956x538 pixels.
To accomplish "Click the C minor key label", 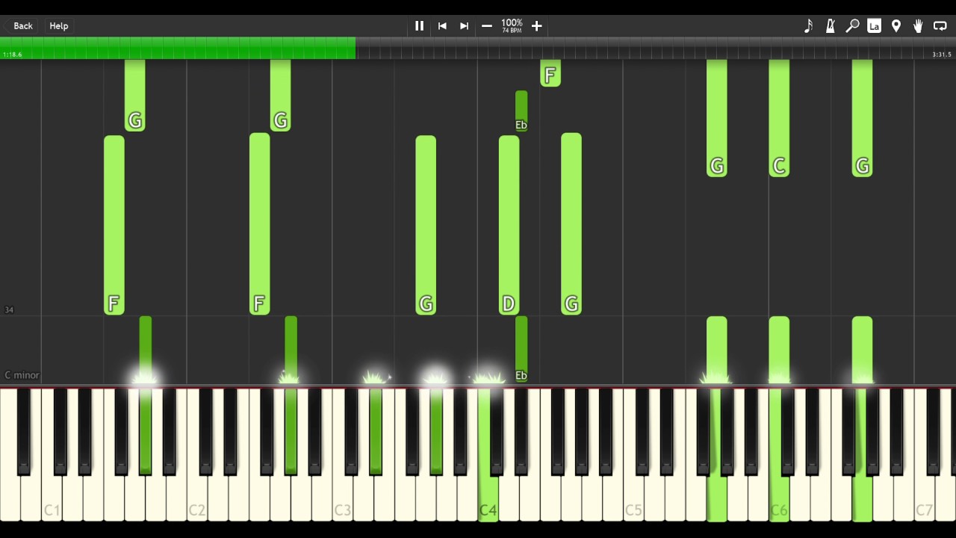I will coord(22,375).
